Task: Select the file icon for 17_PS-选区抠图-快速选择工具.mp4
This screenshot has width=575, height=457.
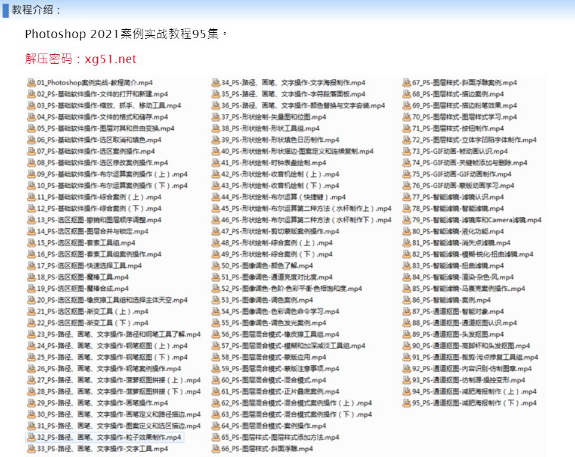Action: (32, 266)
